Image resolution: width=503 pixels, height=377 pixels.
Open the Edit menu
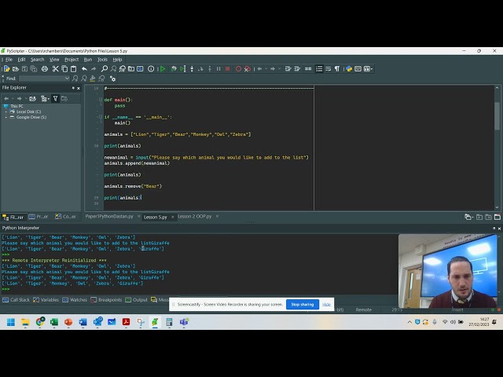tap(21, 60)
